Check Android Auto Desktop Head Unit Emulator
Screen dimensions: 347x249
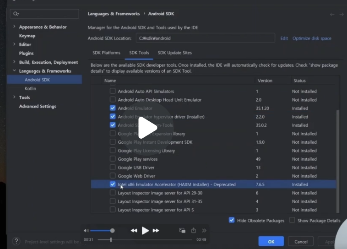113,99
